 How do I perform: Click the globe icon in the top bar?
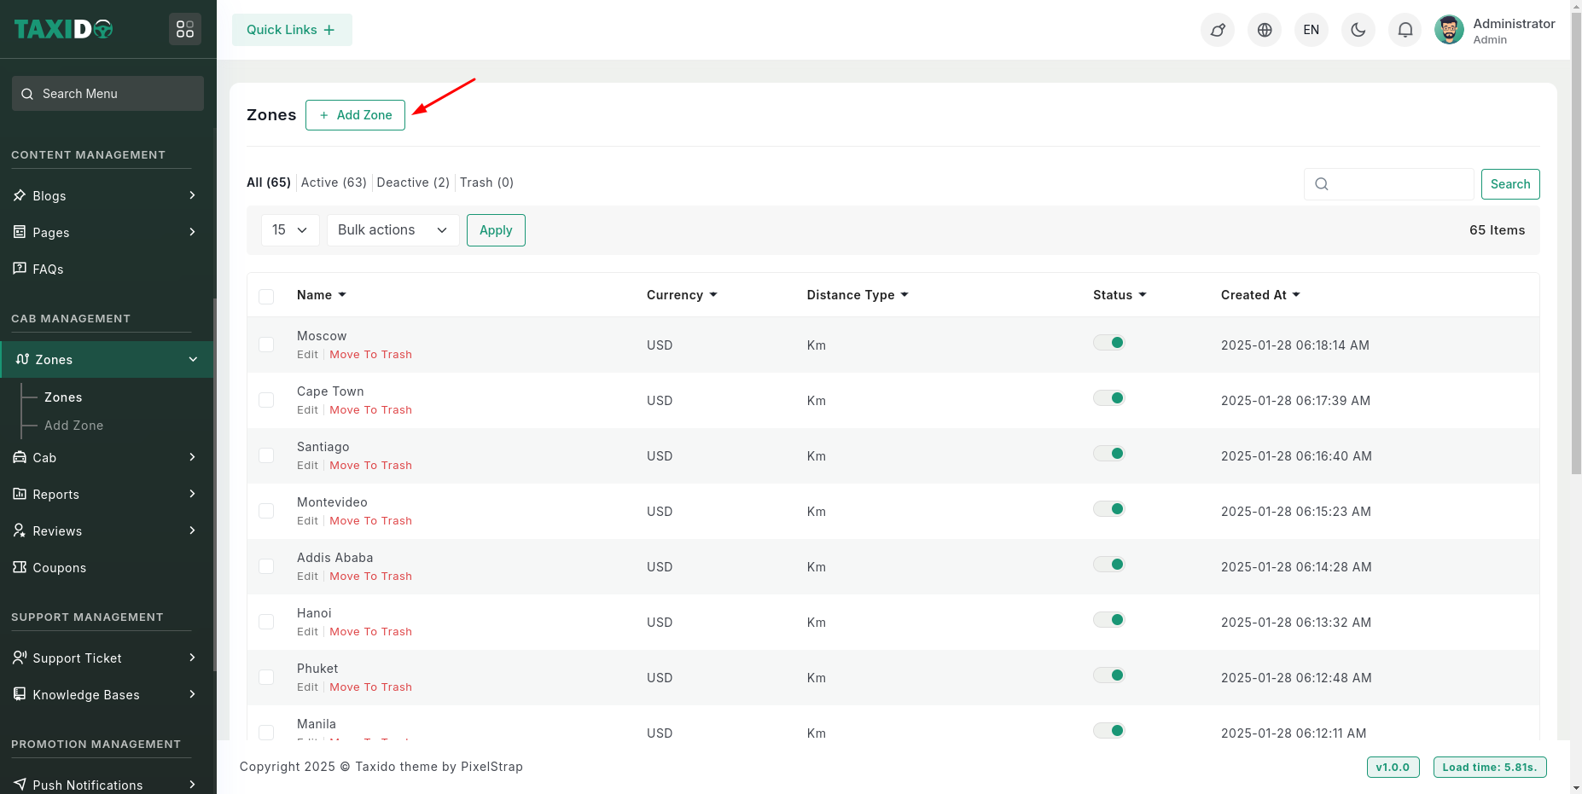click(x=1264, y=30)
